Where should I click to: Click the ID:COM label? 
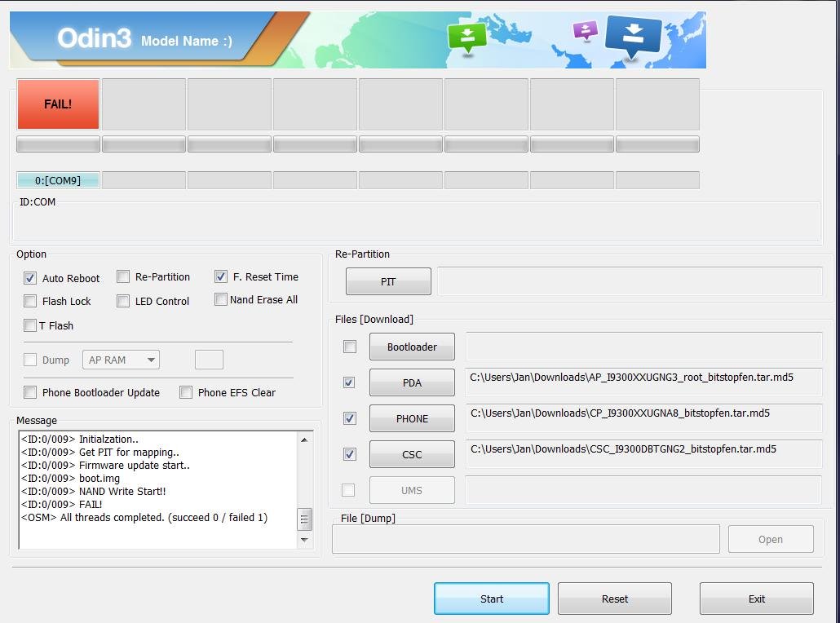pyautogui.click(x=38, y=202)
